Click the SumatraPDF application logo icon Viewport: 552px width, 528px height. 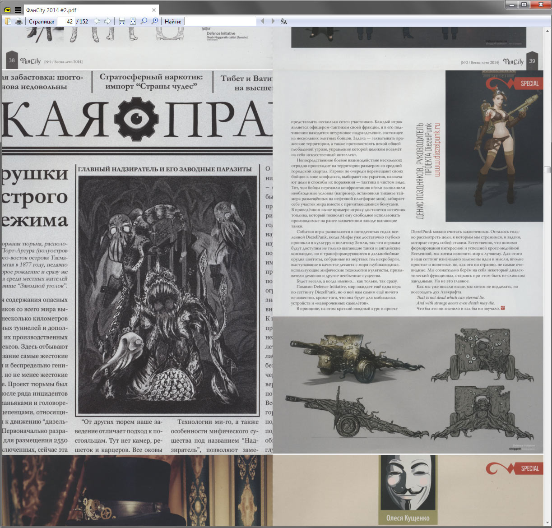(x=8, y=10)
